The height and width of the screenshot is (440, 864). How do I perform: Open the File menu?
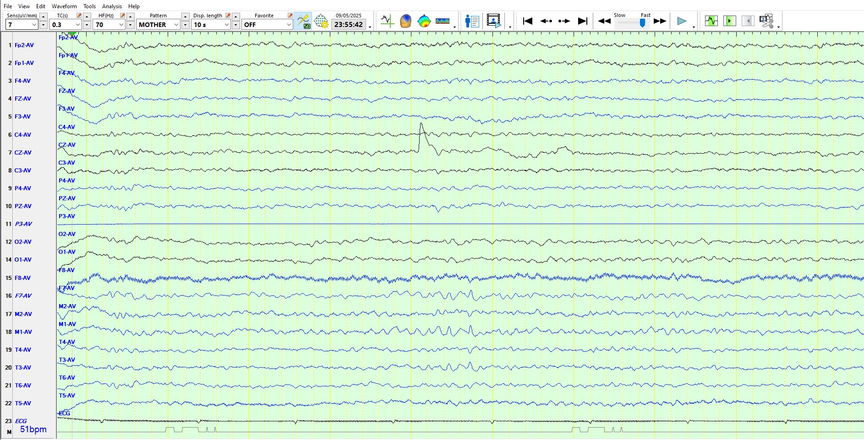tap(8, 6)
